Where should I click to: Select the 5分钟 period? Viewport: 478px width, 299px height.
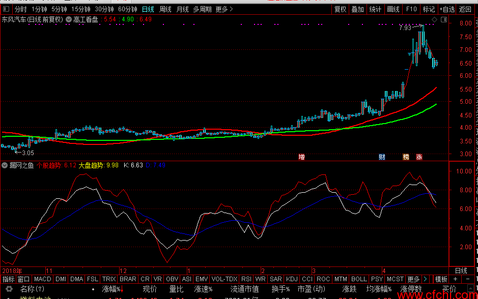click(x=59, y=10)
